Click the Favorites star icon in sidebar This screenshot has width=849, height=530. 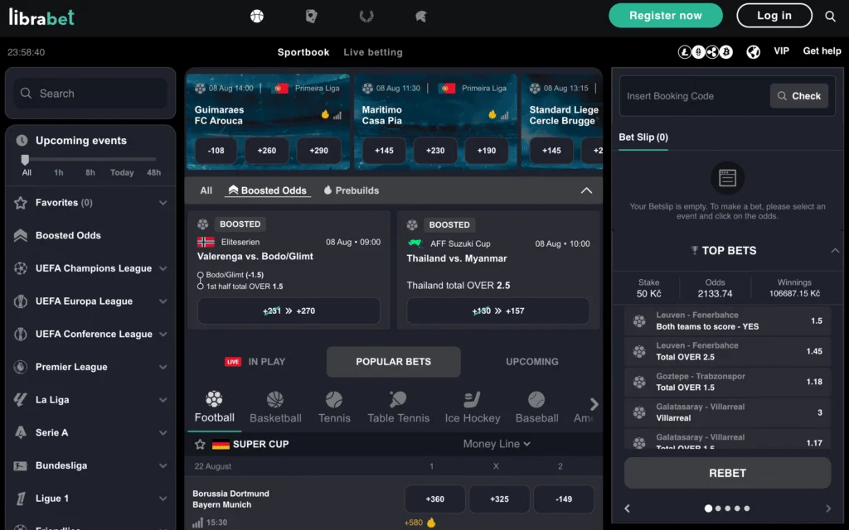21,203
